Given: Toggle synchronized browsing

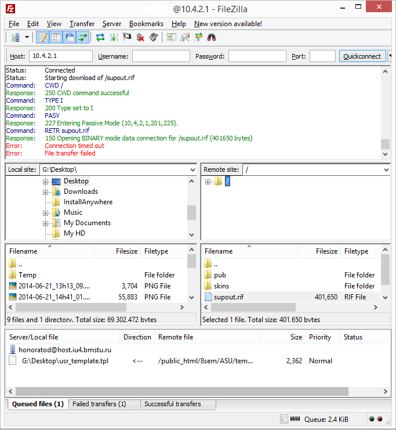Looking at the screenshot, I should pyautogui.click(x=198, y=37).
